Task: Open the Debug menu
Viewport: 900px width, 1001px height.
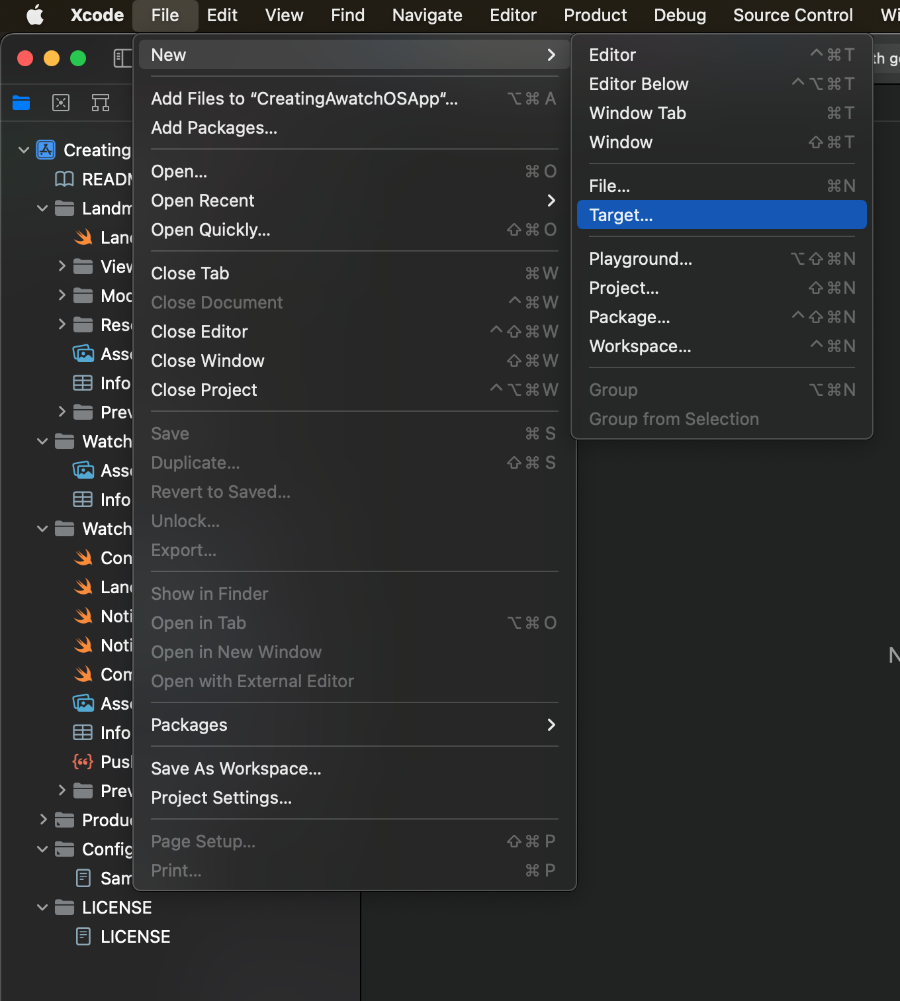Action: tap(680, 15)
